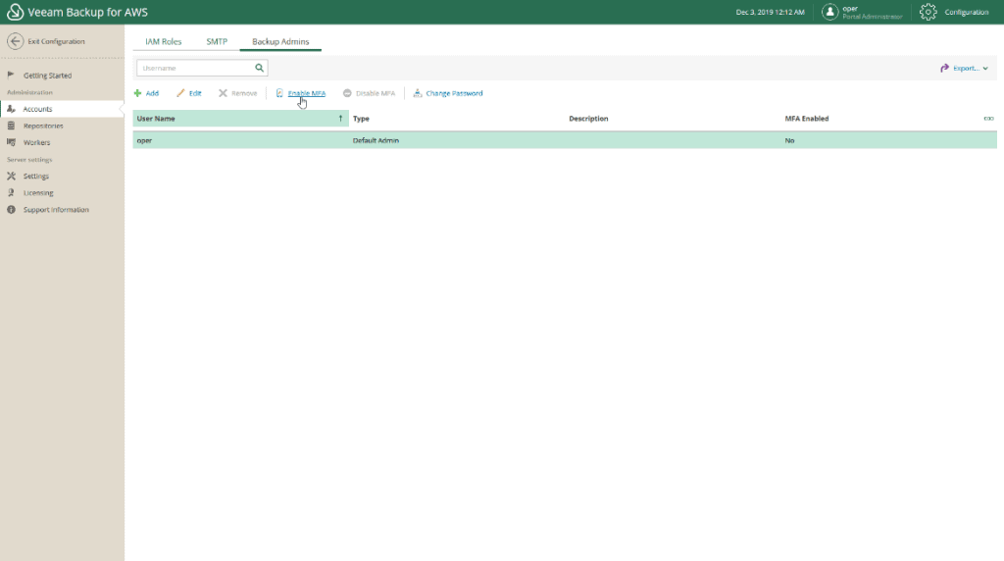Click the Enable MFA link
Image resolution: width=1004 pixels, height=561 pixels.
[x=307, y=93]
